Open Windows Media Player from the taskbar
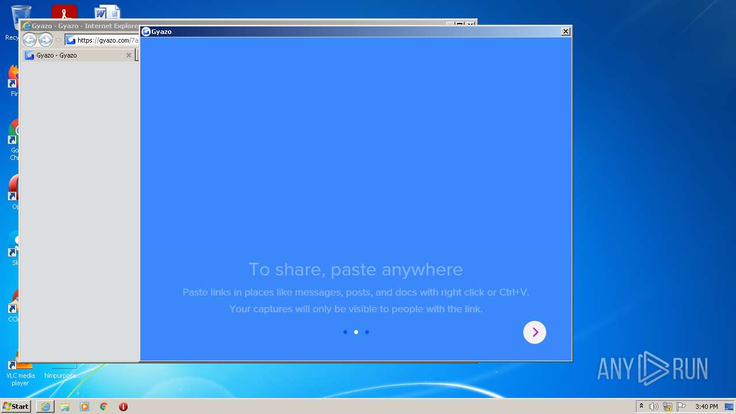Image resolution: width=736 pixels, height=414 pixels. click(85, 407)
